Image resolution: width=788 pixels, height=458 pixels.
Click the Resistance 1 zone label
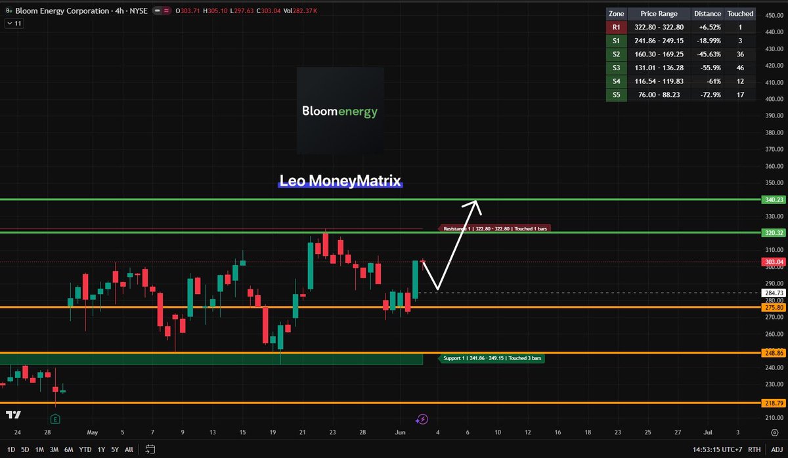pos(495,229)
